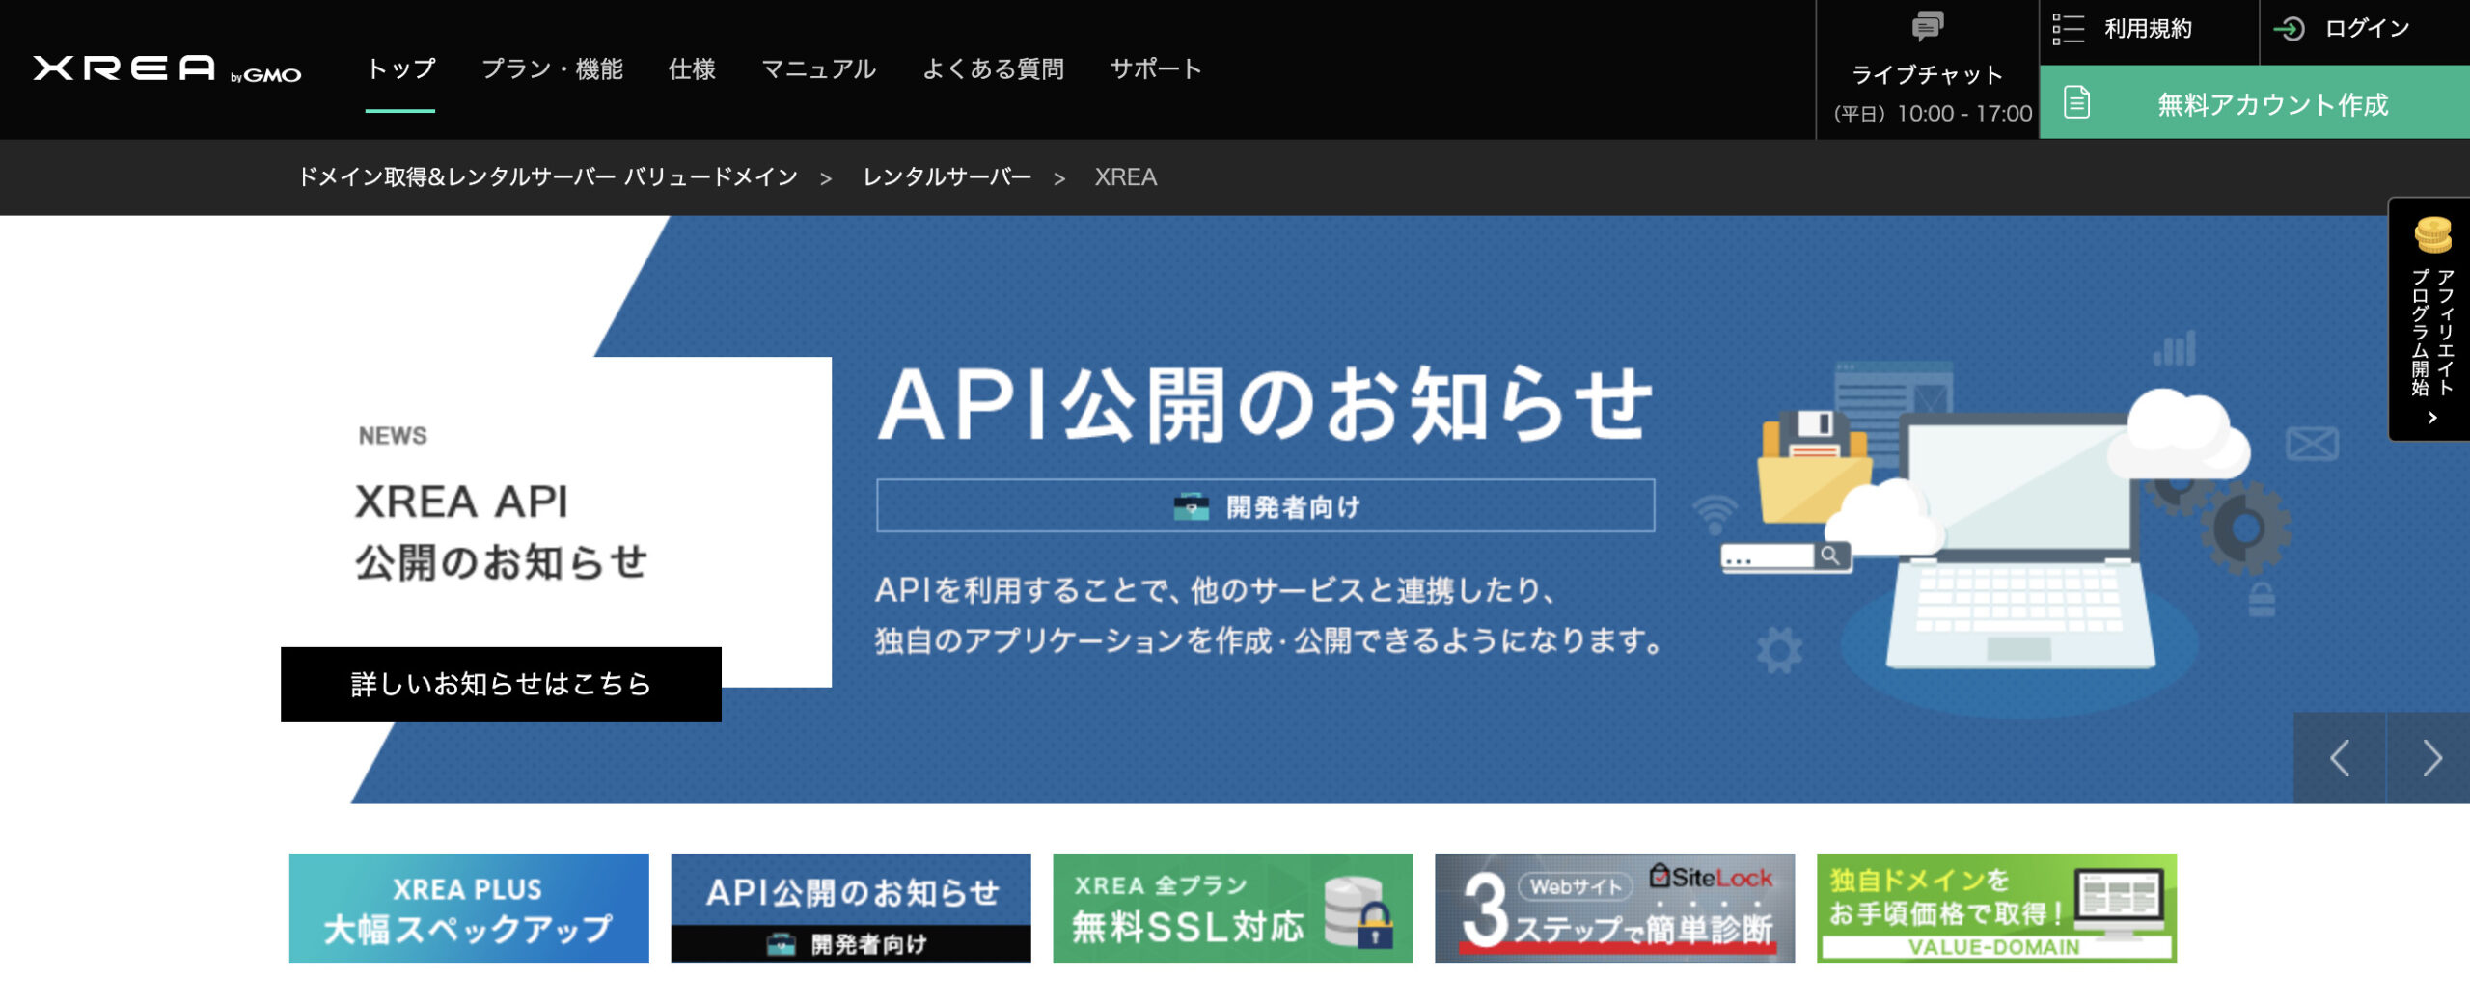Open プラン・機能 in the navigation
The width and height of the screenshot is (2470, 1004).
pyautogui.click(x=552, y=68)
